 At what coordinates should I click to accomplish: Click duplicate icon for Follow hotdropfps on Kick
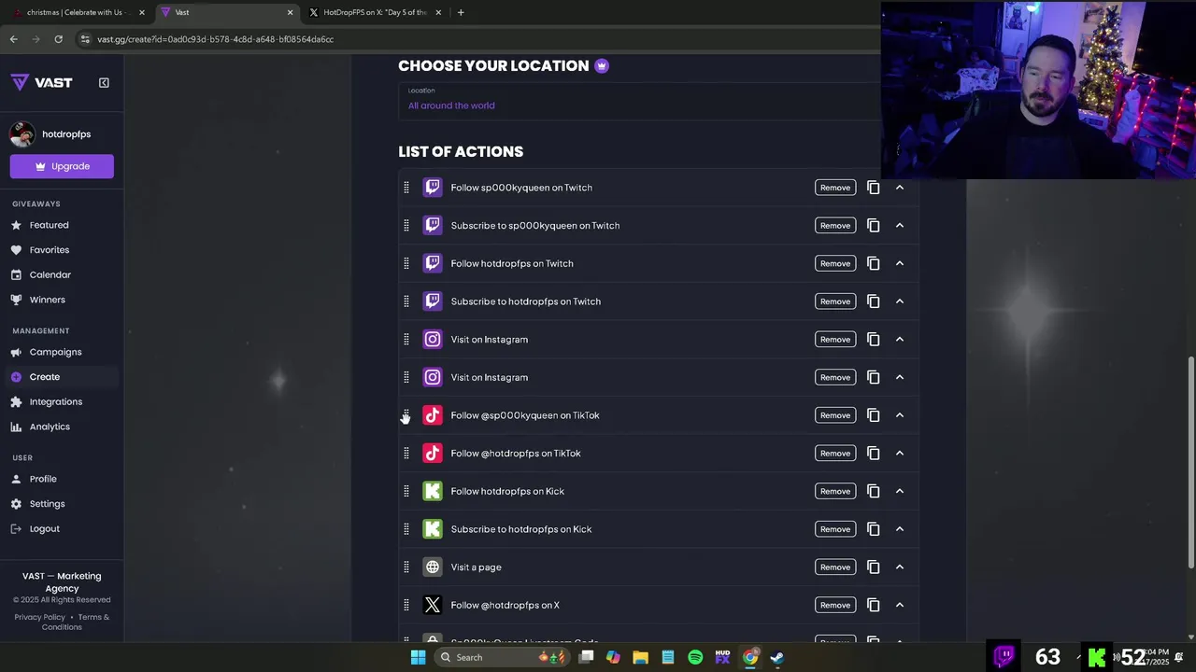[873, 491]
